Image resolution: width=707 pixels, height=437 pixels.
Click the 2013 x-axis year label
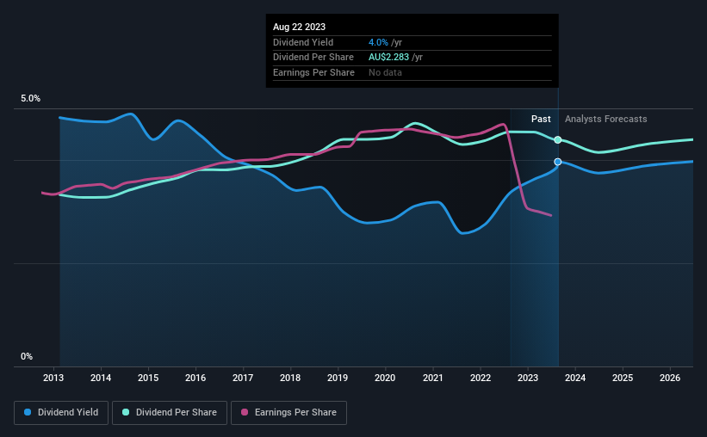coord(53,378)
